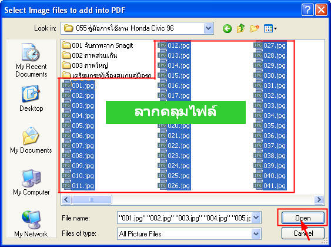Expand the File name dropdown arrow
This screenshot has height=247, width=331.
[256, 218]
